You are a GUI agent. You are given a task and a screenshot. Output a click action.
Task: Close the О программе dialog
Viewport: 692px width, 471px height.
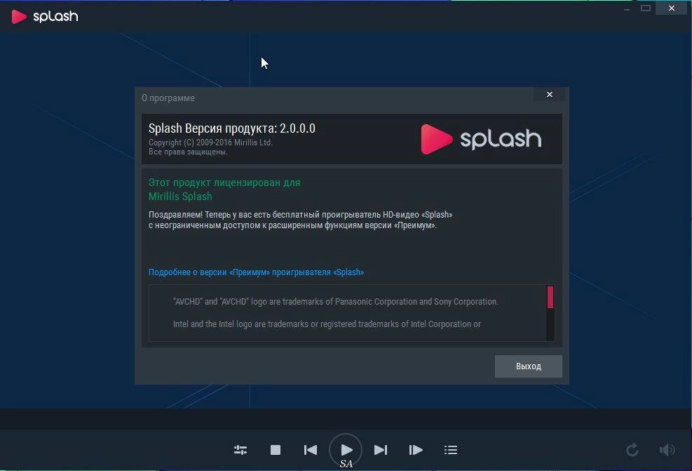[550, 95]
